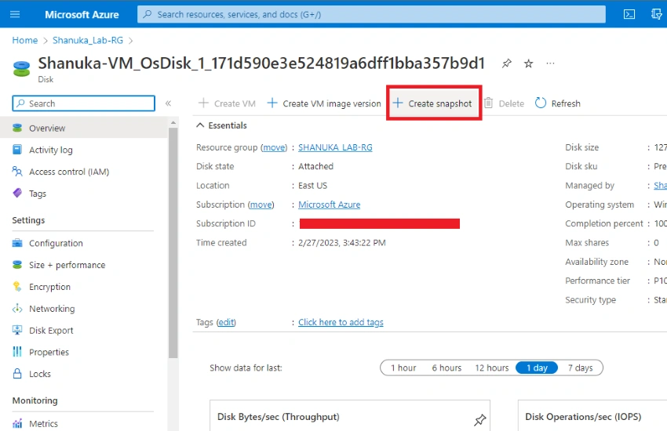Collapse the left navigation pane
The height and width of the screenshot is (431, 667).
(168, 103)
